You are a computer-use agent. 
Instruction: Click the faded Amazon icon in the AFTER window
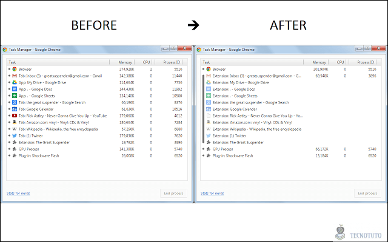click(209, 122)
